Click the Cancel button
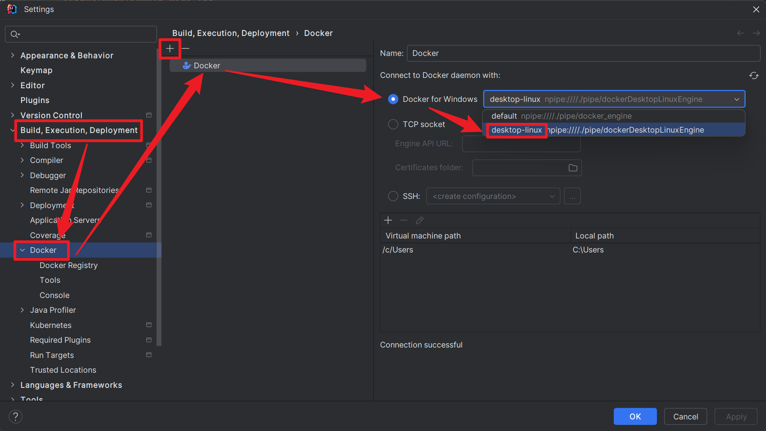Image resolution: width=766 pixels, height=431 pixels. [x=685, y=417]
